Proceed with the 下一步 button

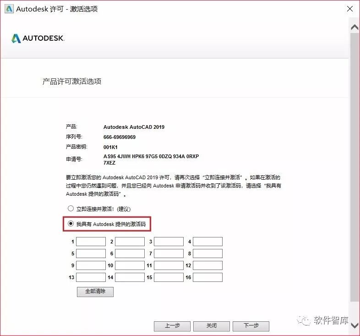tap(251, 326)
